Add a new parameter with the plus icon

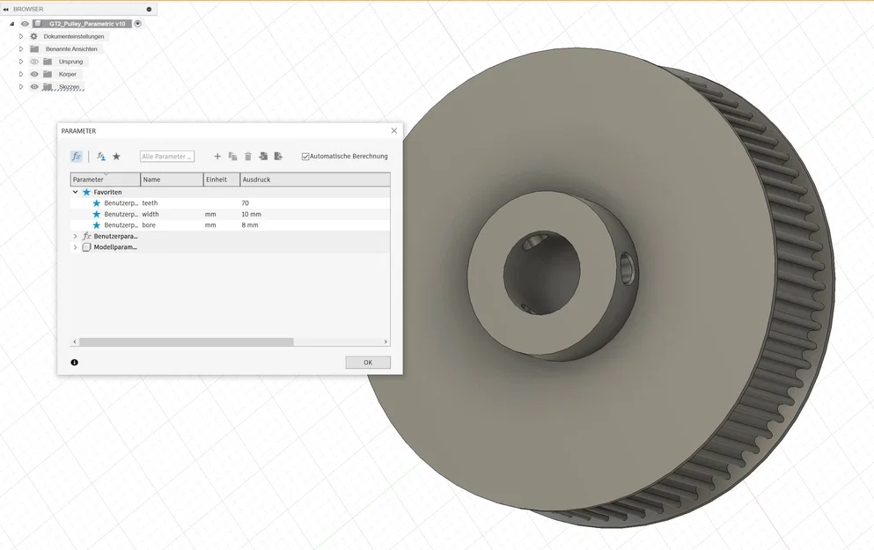point(217,157)
